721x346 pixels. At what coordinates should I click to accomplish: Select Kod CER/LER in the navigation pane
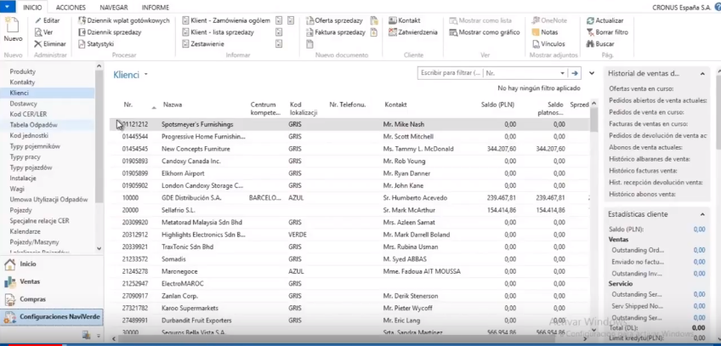[28, 115]
